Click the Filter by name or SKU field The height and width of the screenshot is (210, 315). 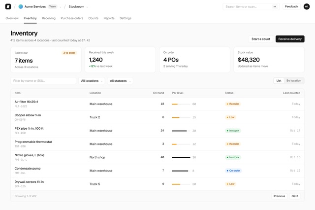(43, 81)
